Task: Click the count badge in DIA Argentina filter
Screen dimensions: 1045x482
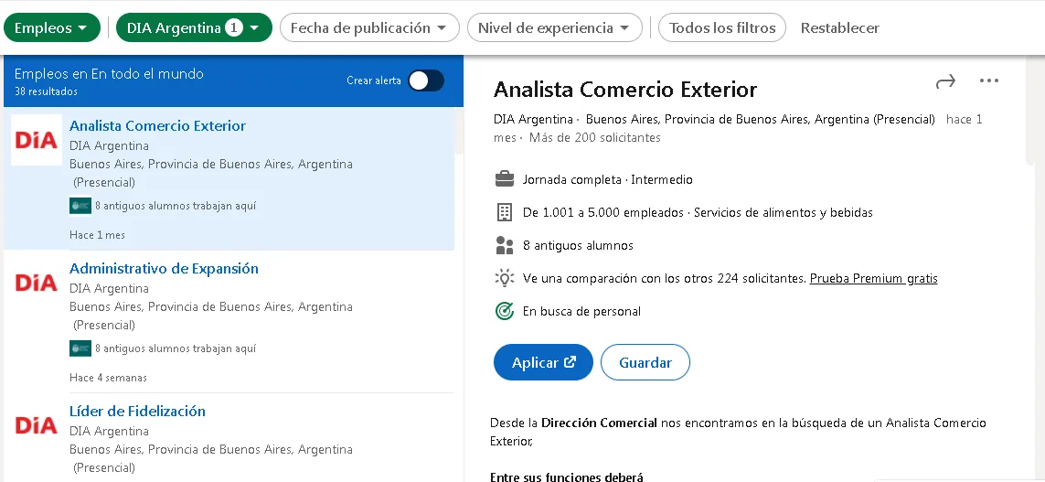Action: point(234,28)
